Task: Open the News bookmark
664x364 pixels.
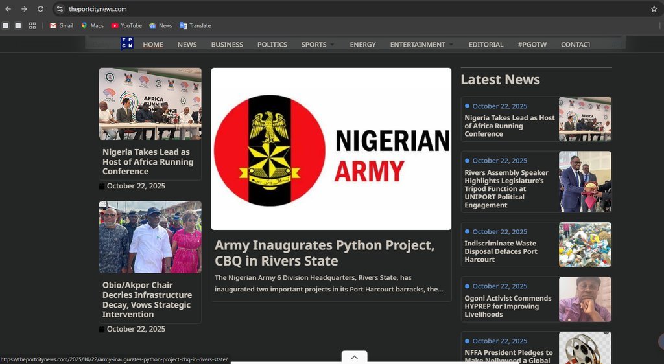Action: 161,26
